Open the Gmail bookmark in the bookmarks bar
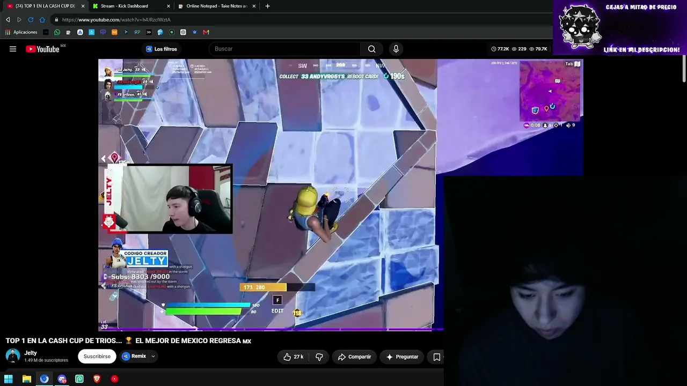The height and width of the screenshot is (386, 687). click(206, 32)
